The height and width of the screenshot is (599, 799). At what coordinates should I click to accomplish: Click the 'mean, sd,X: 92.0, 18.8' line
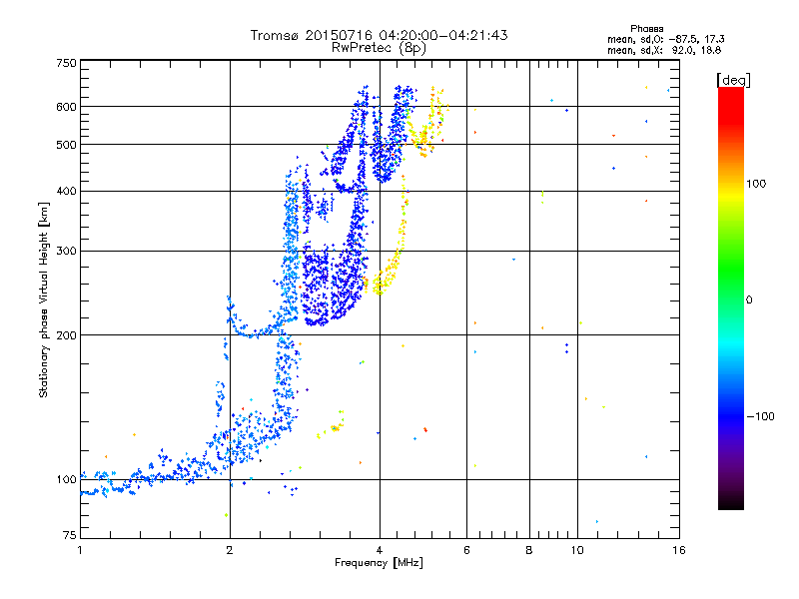[x=664, y=51]
